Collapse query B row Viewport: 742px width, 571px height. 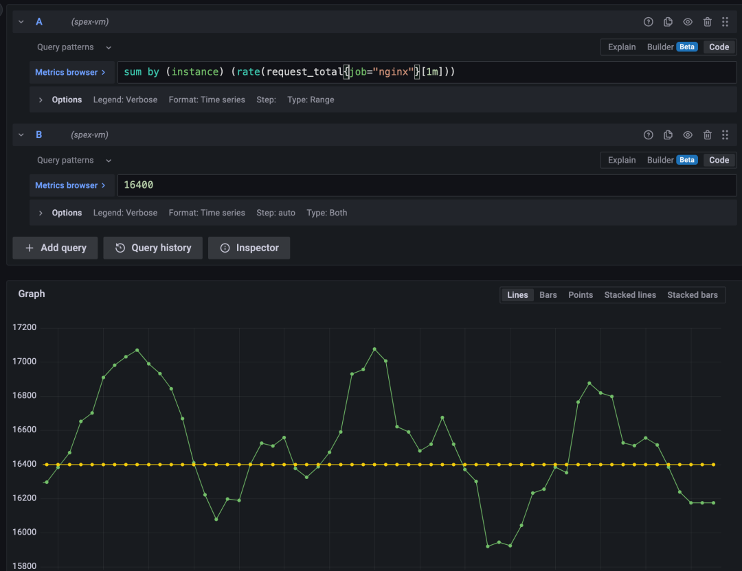21,135
